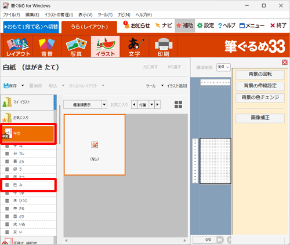Select the うら(レイアウト) tab

point(89,27)
